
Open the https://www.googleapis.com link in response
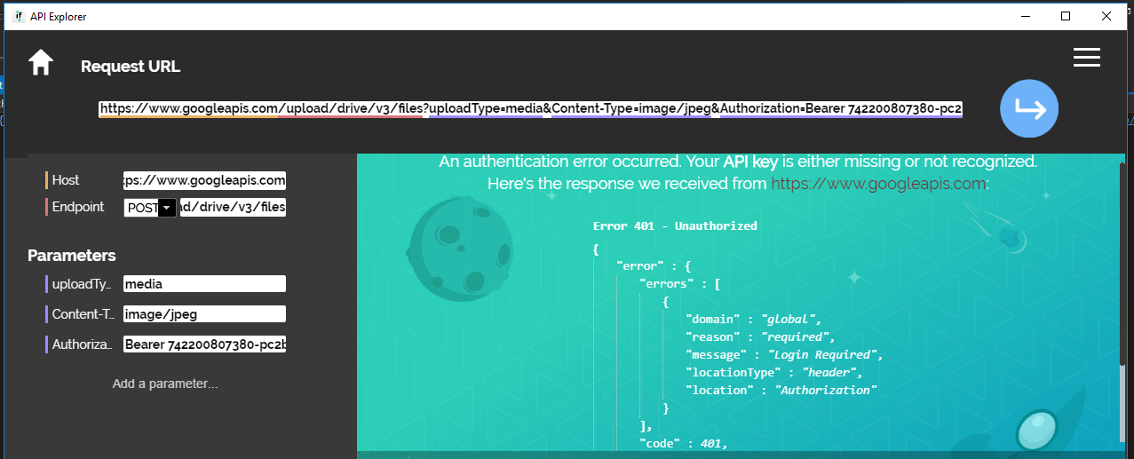(x=878, y=184)
